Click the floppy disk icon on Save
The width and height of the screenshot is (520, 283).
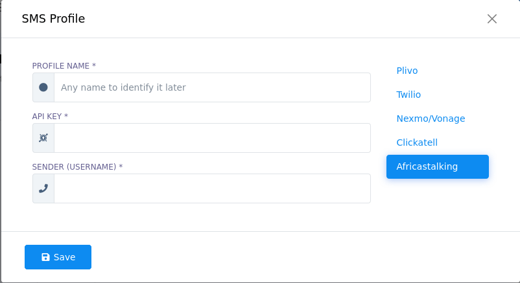pos(45,257)
